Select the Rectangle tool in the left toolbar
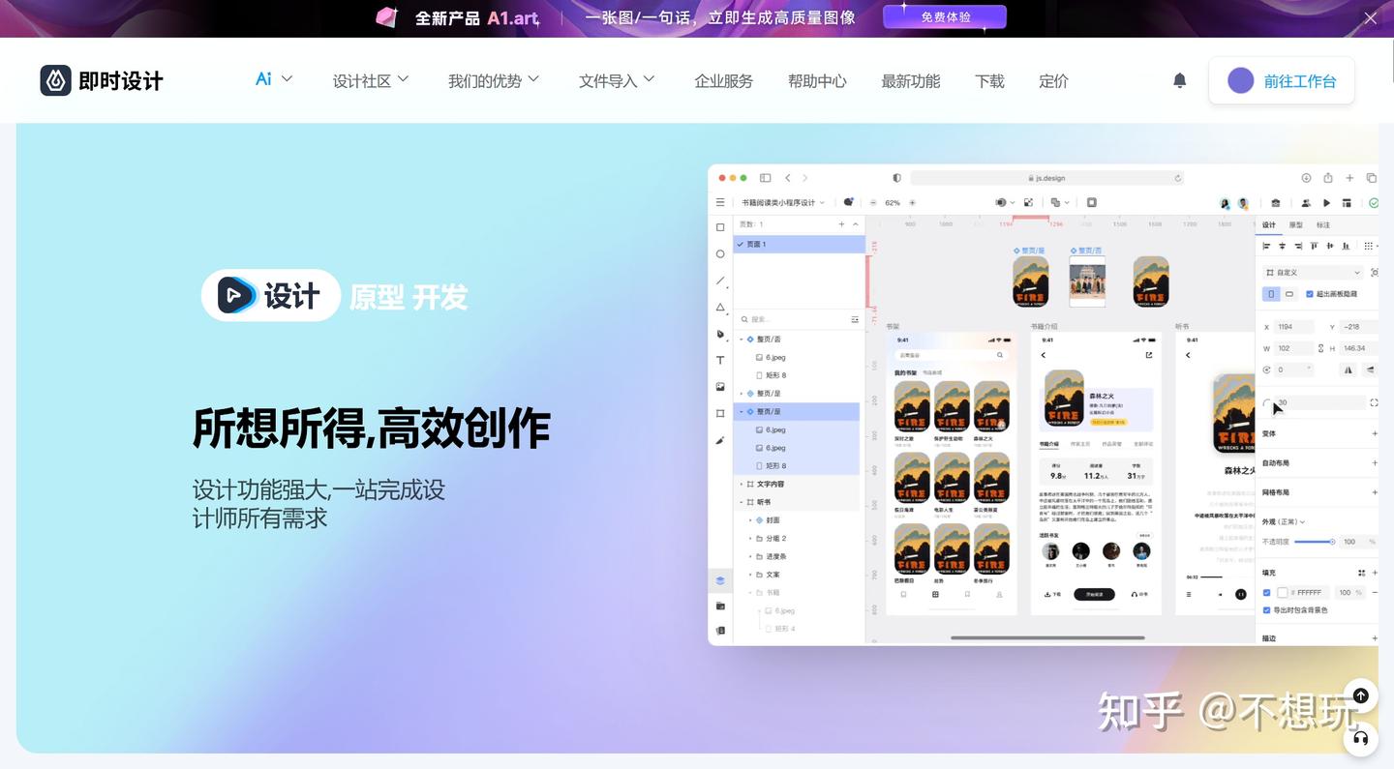1394x769 pixels. coord(719,226)
